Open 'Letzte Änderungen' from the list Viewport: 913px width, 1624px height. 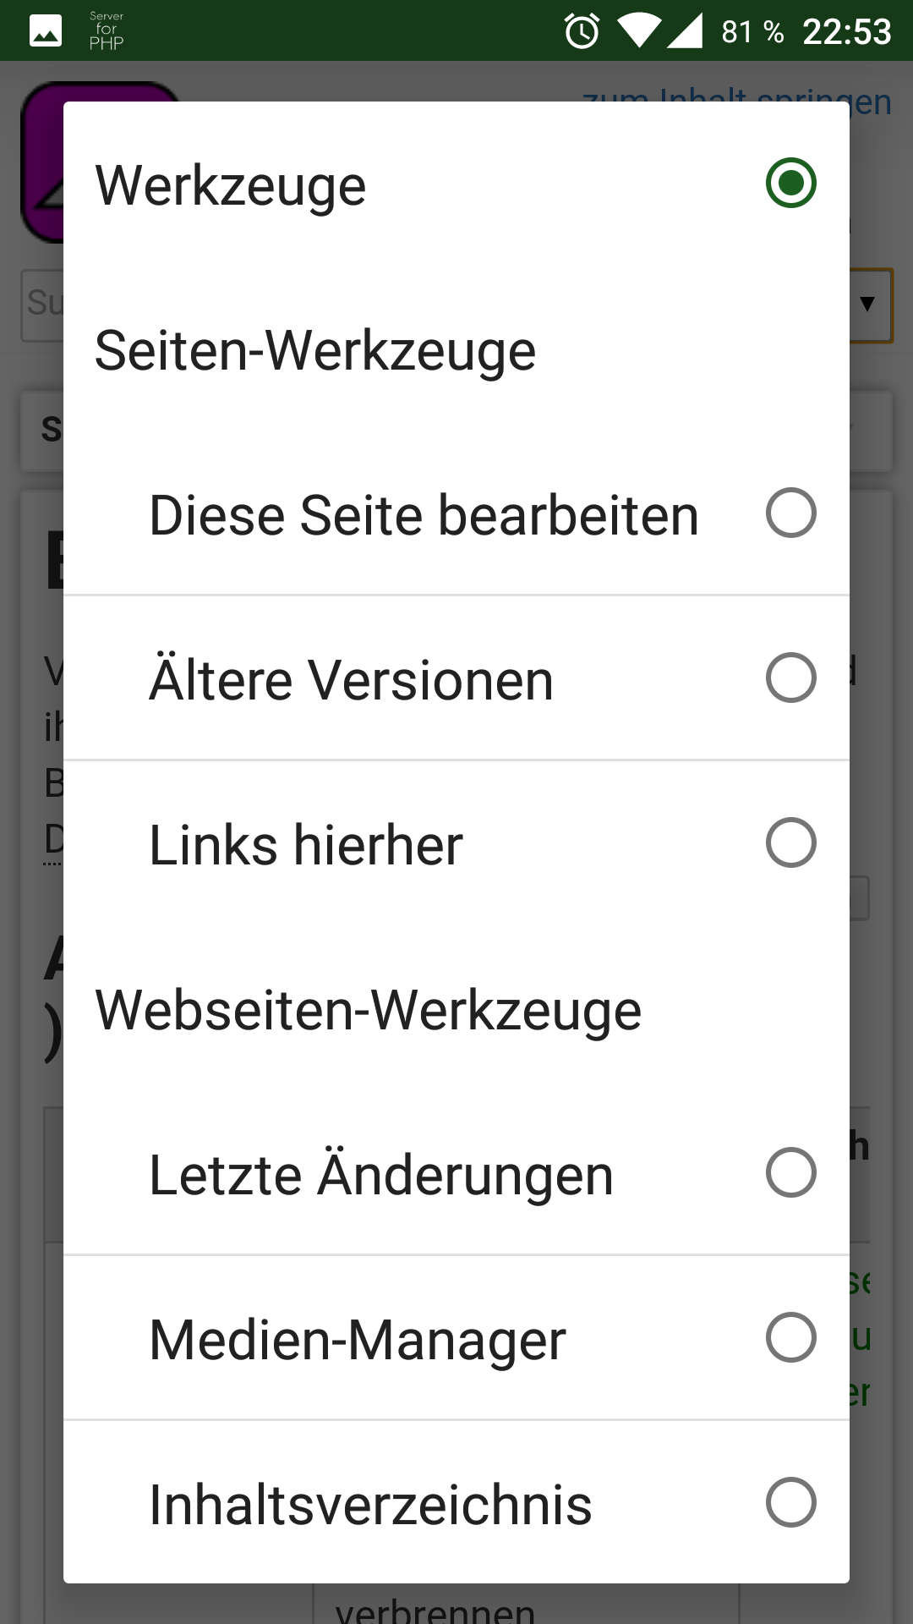click(381, 1175)
